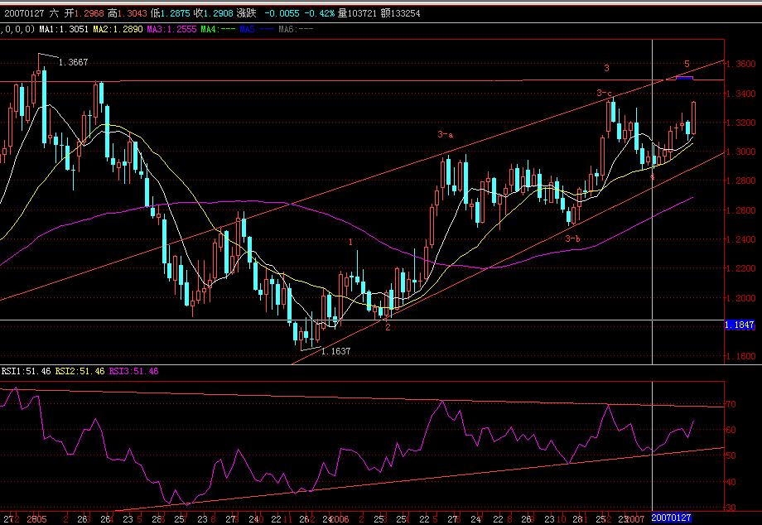The width and height of the screenshot is (762, 525).
Task: Select the yellow RSI2:51.46 indicator label
Action: [80, 372]
